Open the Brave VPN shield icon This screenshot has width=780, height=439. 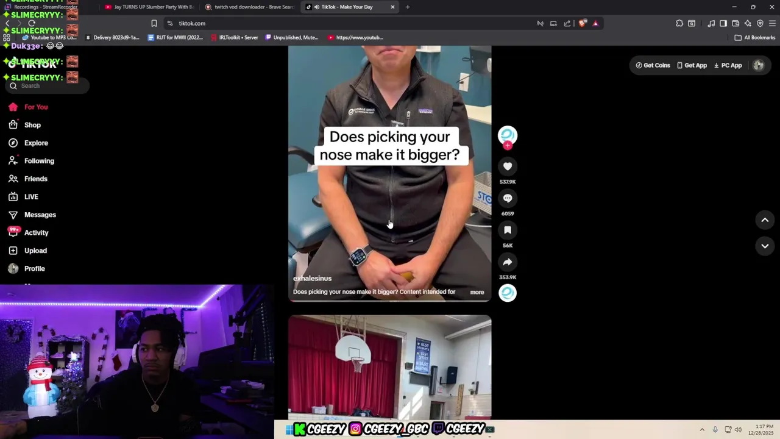tap(760, 23)
